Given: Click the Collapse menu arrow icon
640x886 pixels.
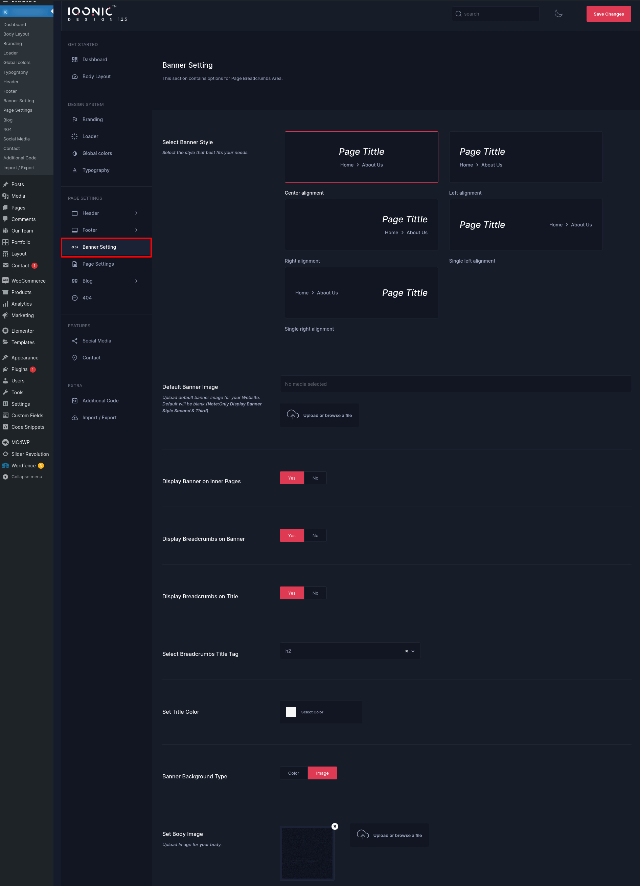Looking at the screenshot, I should (x=5, y=477).
